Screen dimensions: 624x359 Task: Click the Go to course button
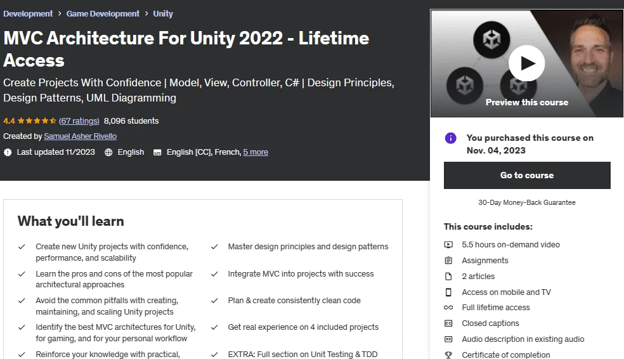[527, 175]
